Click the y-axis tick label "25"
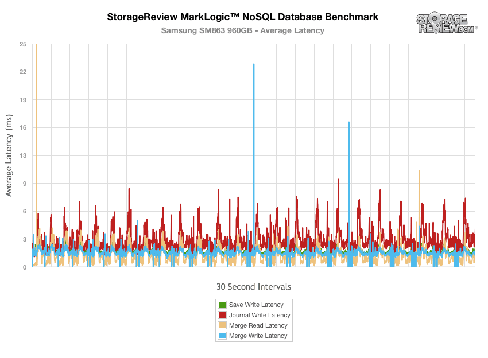Screen dimensions: 488x358 pos(23,44)
